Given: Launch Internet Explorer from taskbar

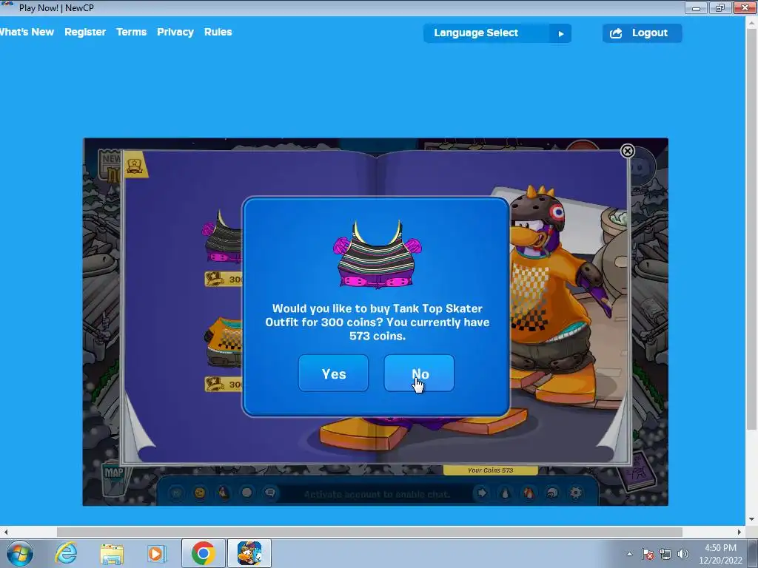Looking at the screenshot, I should [66, 553].
